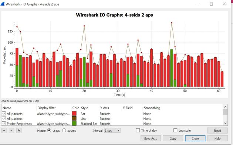
Task: Click display filter of Probe Responses row
Action: coord(53,124)
